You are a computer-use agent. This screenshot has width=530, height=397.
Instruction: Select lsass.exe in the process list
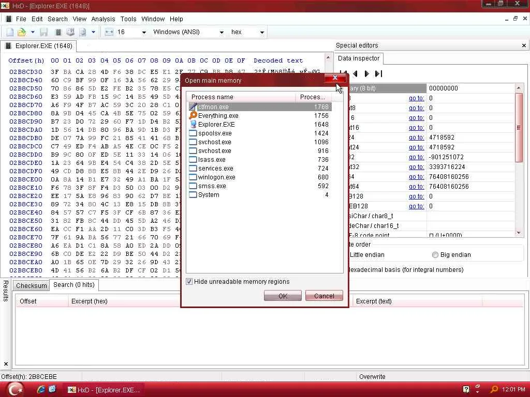[x=259, y=159]
